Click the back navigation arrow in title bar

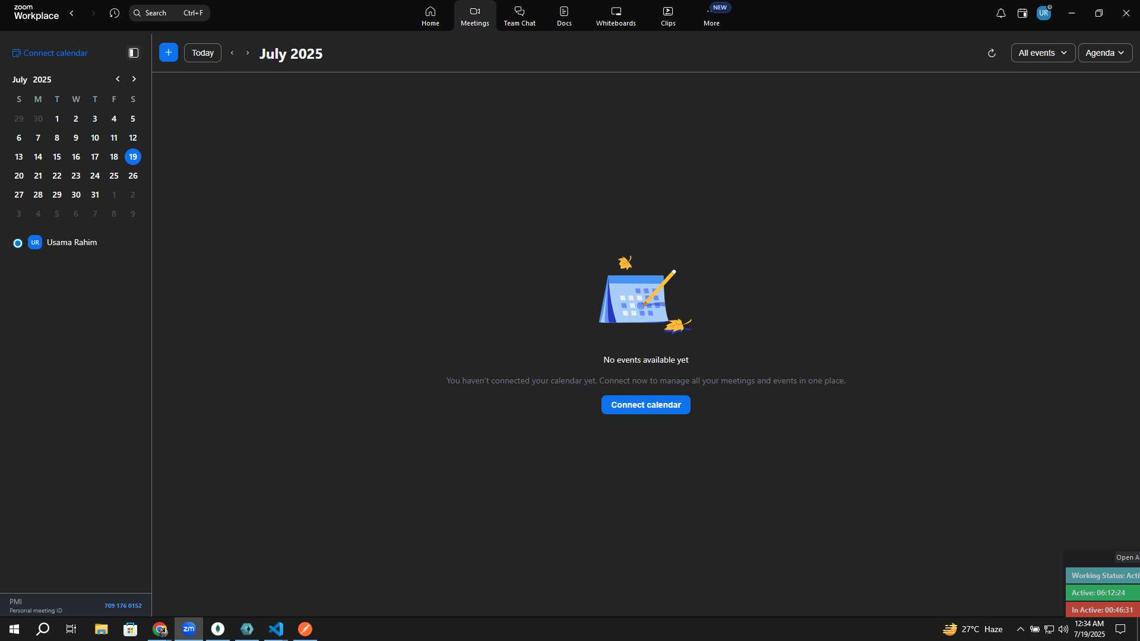point(72,13)
